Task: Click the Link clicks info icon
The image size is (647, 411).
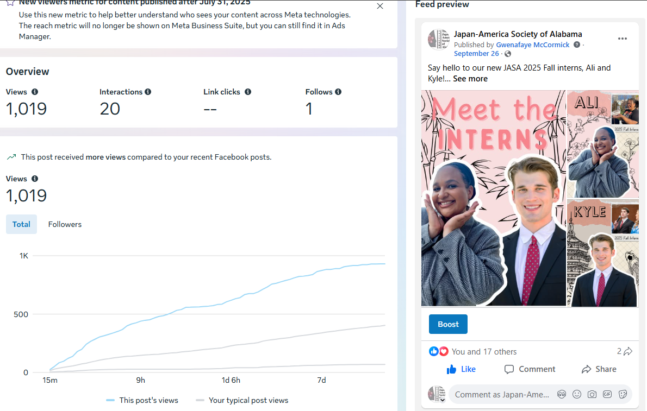Action: [x=248, y=92]
